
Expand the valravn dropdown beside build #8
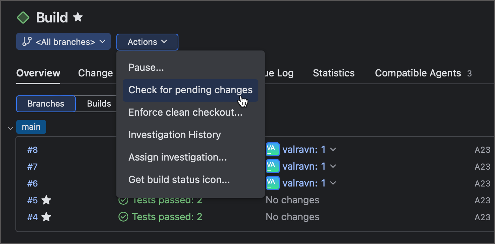pyautogui.click(x=332, y=149)
